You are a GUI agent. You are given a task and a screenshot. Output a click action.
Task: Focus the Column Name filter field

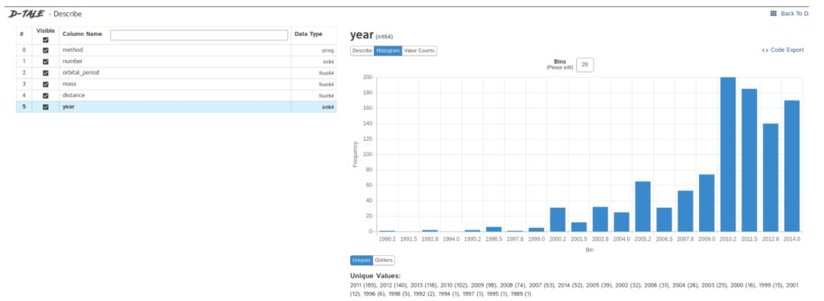[199, 35]
